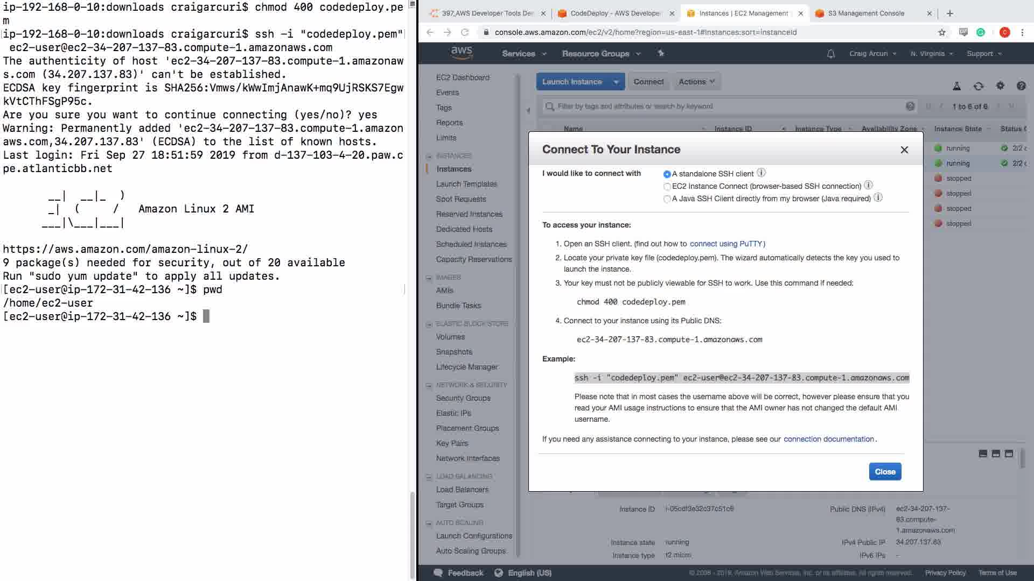Click the AWS logo home icon
Screen dimensions: 1034x581
462,53
